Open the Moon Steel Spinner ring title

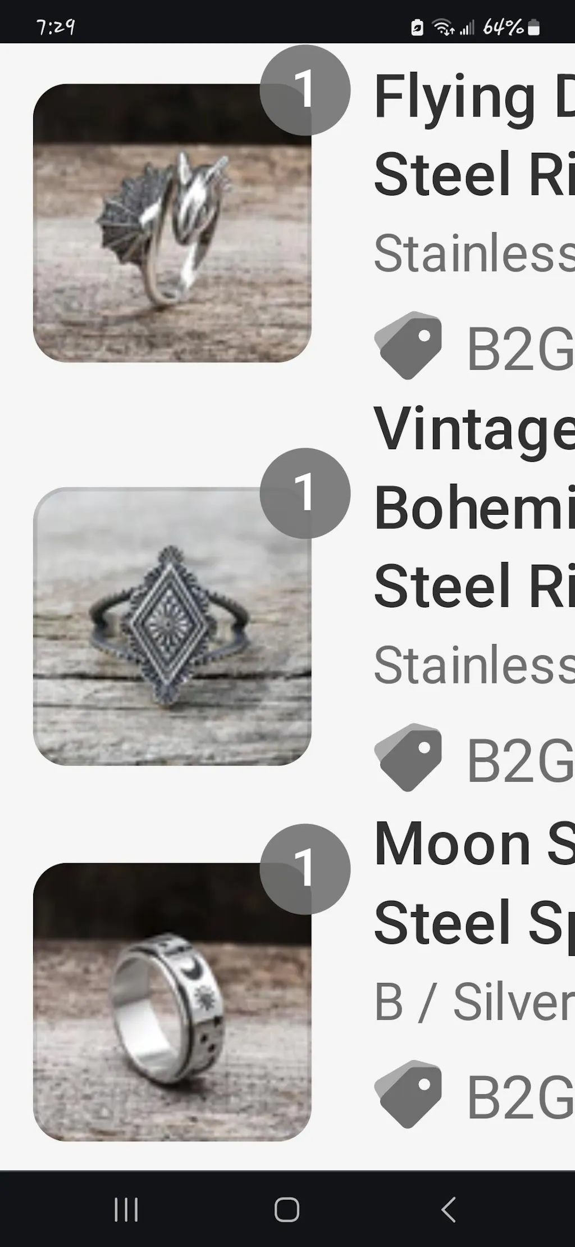pos(474,883)
